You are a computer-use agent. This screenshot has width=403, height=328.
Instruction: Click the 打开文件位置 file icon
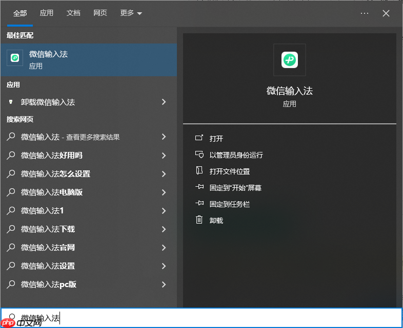[x=199, y=170]
